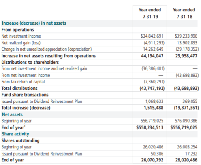Select the Net assets section heading
Image resolution: width=201 pixels, height=165 pixels.
point(12,114)
